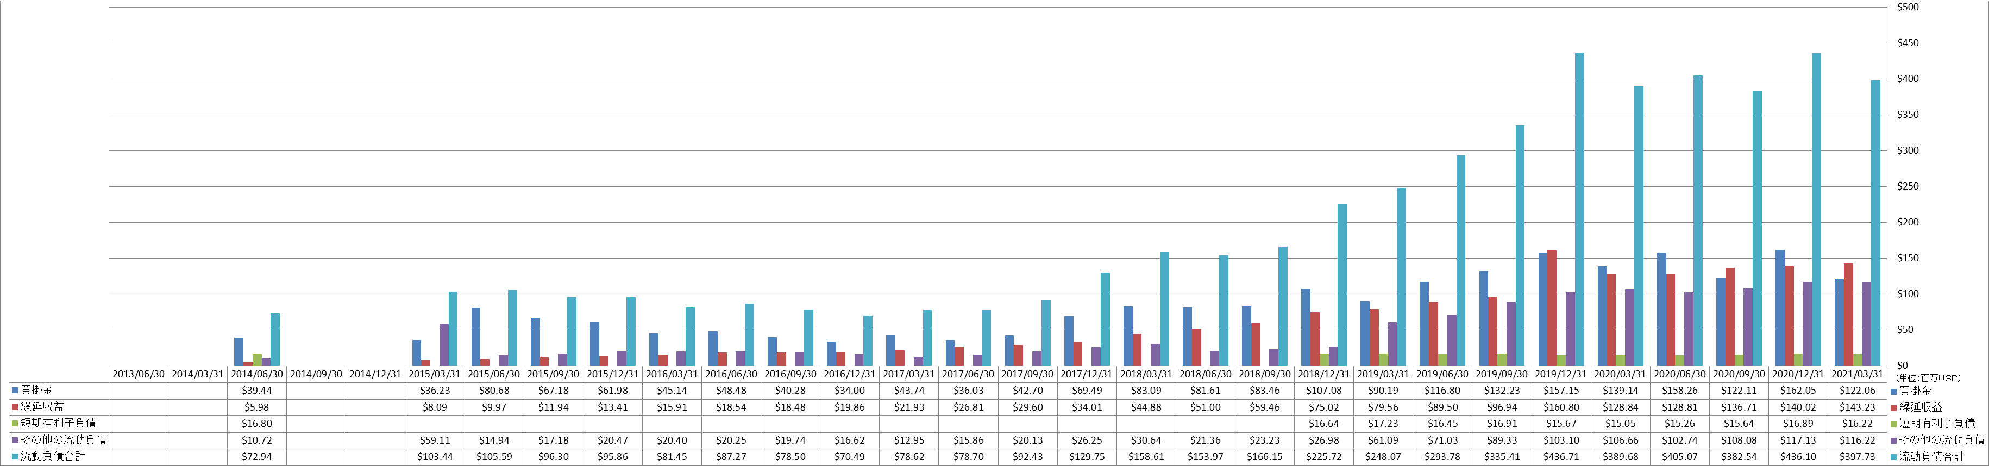This screenshot has height=466, width=1989.
Task: Select the $39.44 買掛金 cell
Action: click(256, 391)
